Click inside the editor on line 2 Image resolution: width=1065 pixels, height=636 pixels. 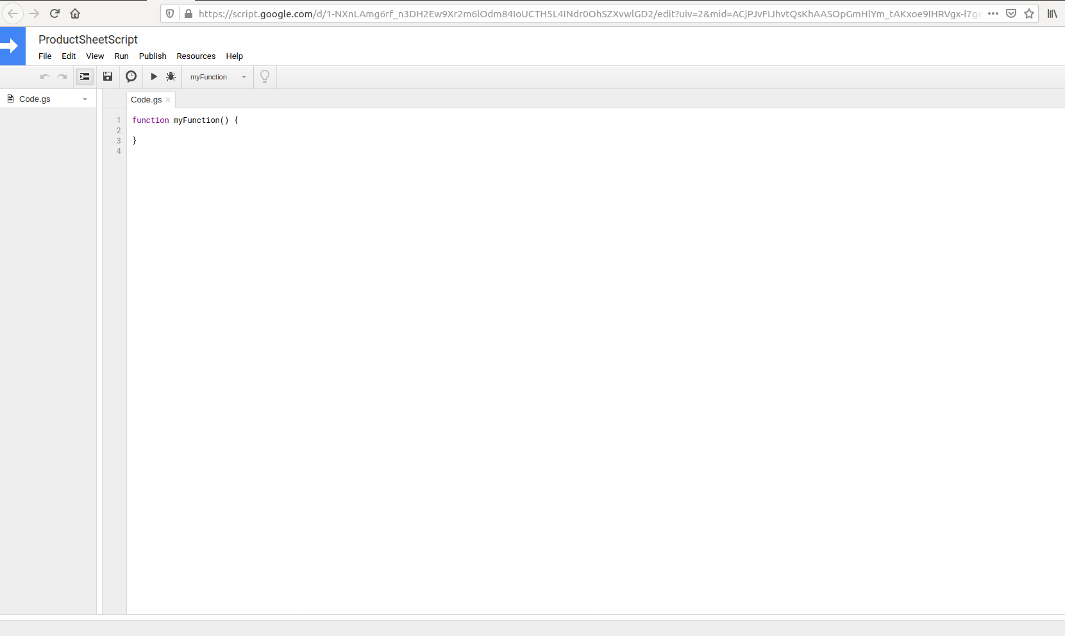(x=192, y=130)
